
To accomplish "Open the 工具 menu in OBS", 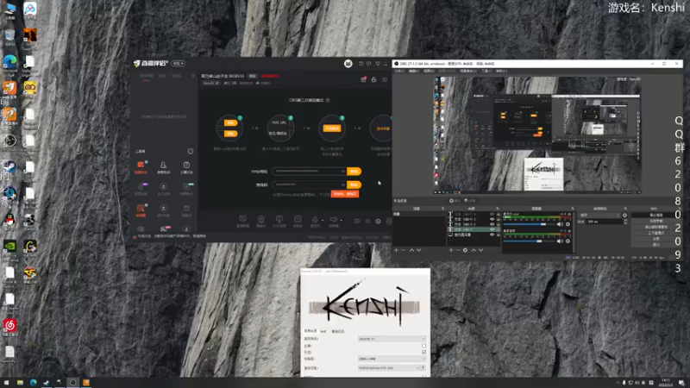I will point(486,71).
